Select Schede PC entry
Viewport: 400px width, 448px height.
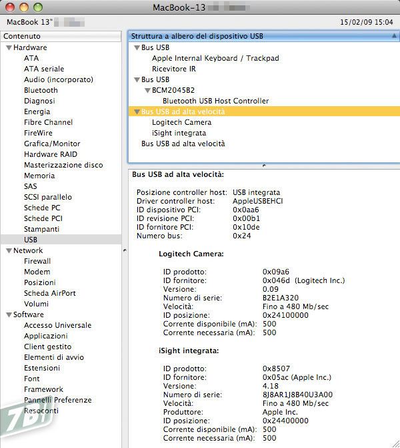(x=42, y=208)
